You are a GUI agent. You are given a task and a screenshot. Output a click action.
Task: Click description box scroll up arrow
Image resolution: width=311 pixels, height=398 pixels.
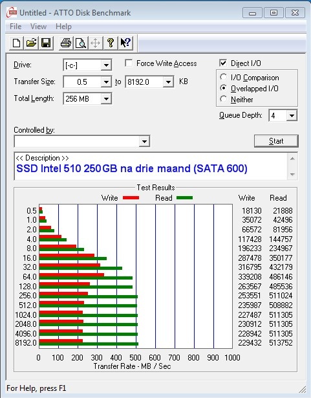point(292,159)
